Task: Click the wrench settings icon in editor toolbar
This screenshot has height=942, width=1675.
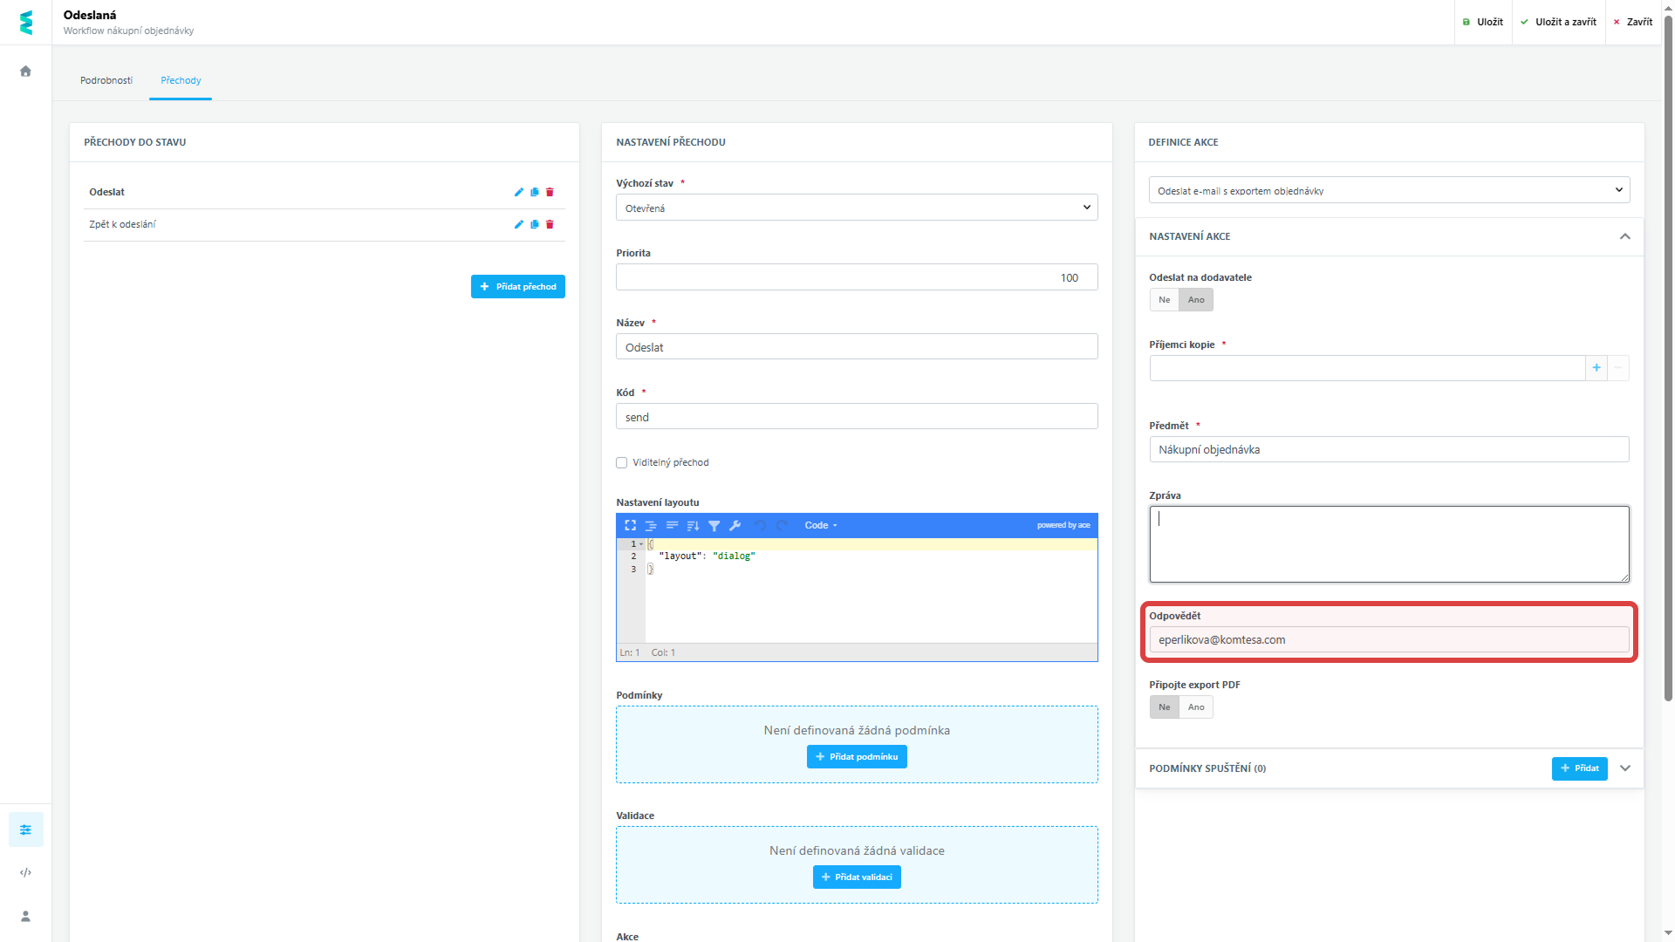Action: click(735, 525)
